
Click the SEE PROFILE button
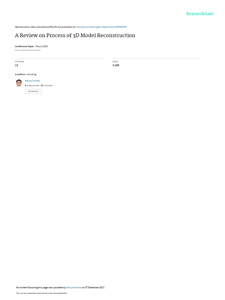[x=33, y=91]
